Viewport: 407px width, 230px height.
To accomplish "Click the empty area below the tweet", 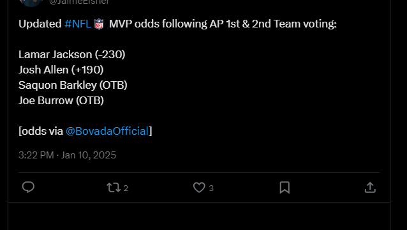I will pyautogui.click(x=199, y=217).
